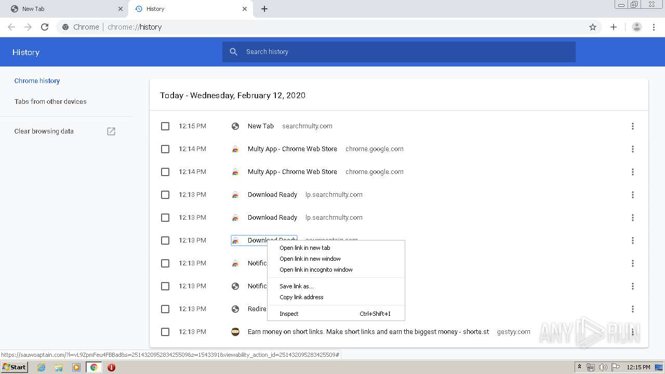Close the New Tab tab
Viewport: 665px width, 374px height.
[120, 9]
